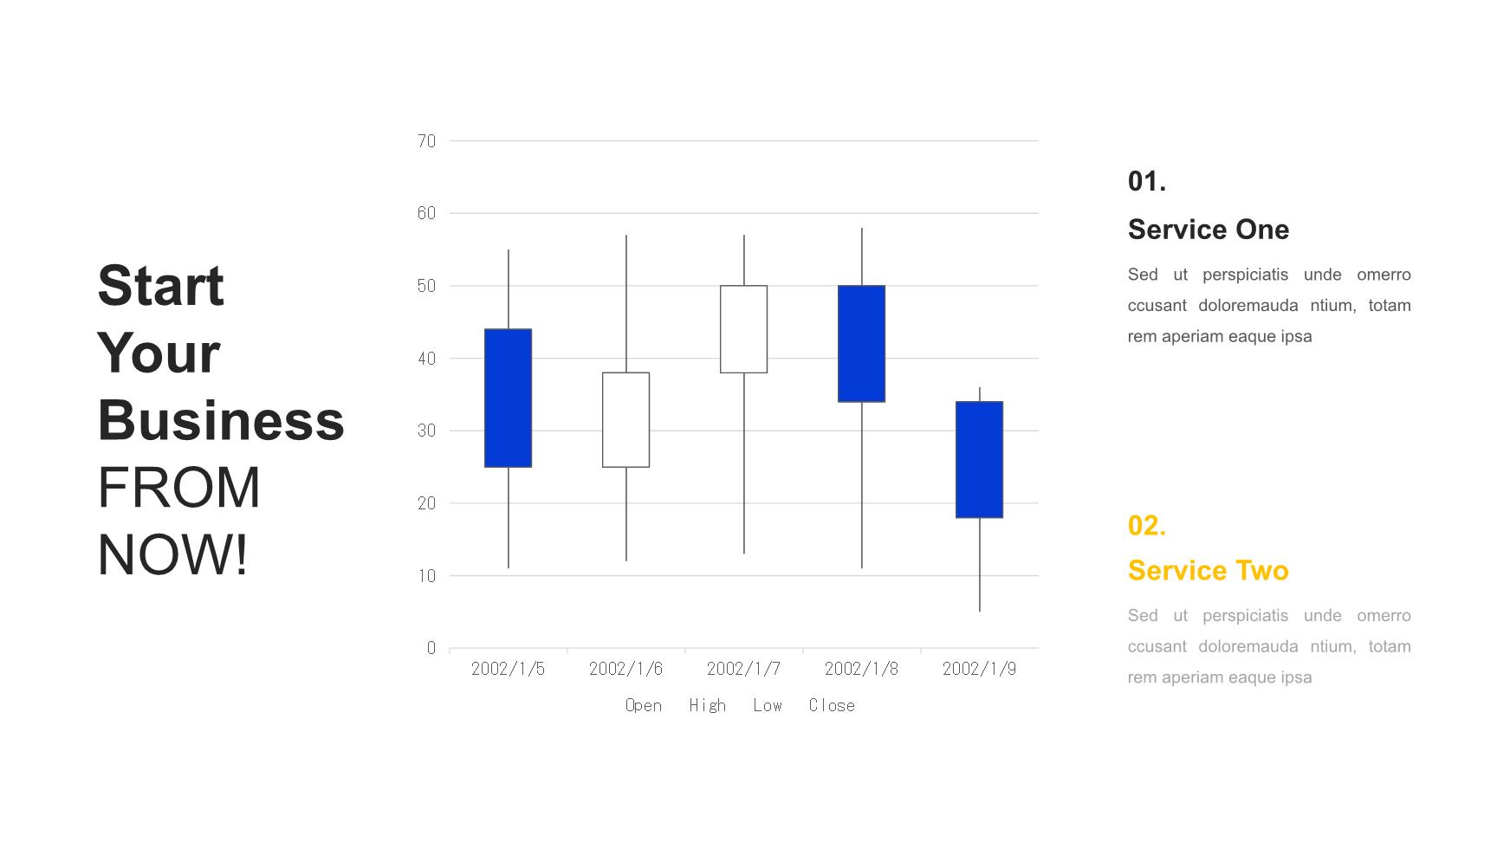Select the 2002/1/5 blue candlestick bar
Image resolution: width=1497 pixels, height=842 pixels.
(508, 398)
